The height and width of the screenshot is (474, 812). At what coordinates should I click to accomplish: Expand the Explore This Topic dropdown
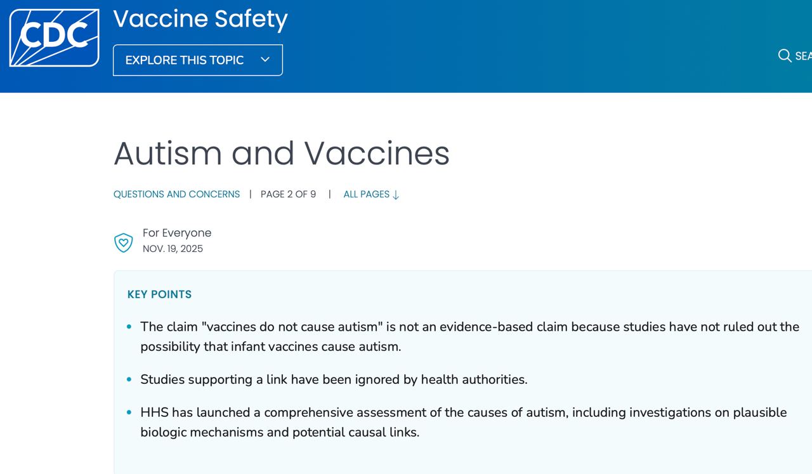point(197,60)
